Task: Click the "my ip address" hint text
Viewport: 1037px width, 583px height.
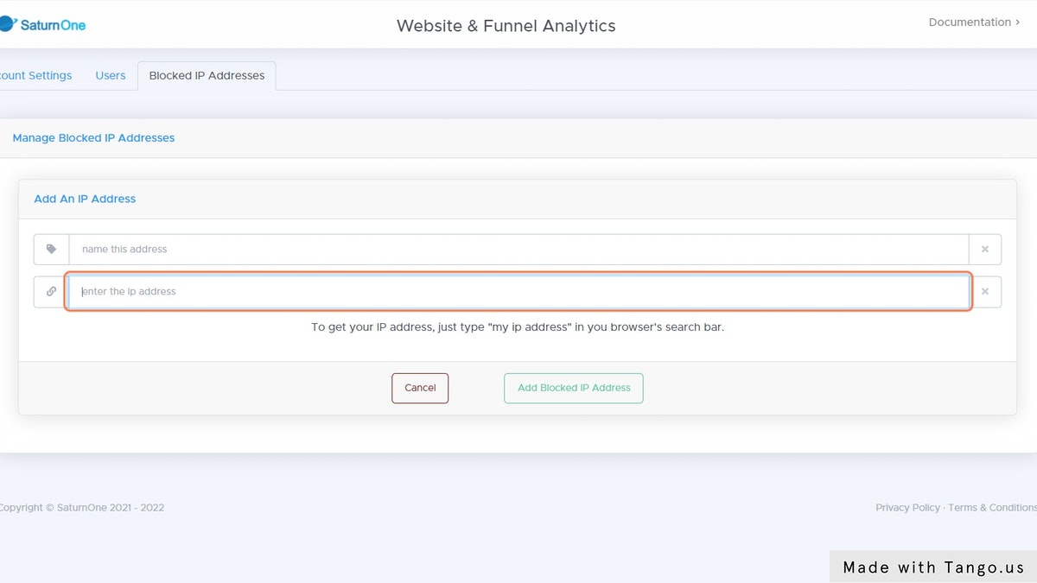Action: pyautogui.click(x=518, y=328)
